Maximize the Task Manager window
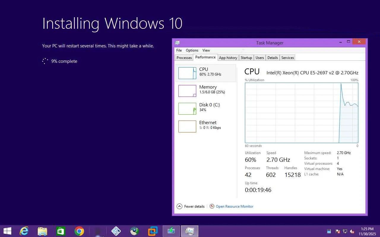Screen dimensions: 380x237 click(x=349, y=42)
